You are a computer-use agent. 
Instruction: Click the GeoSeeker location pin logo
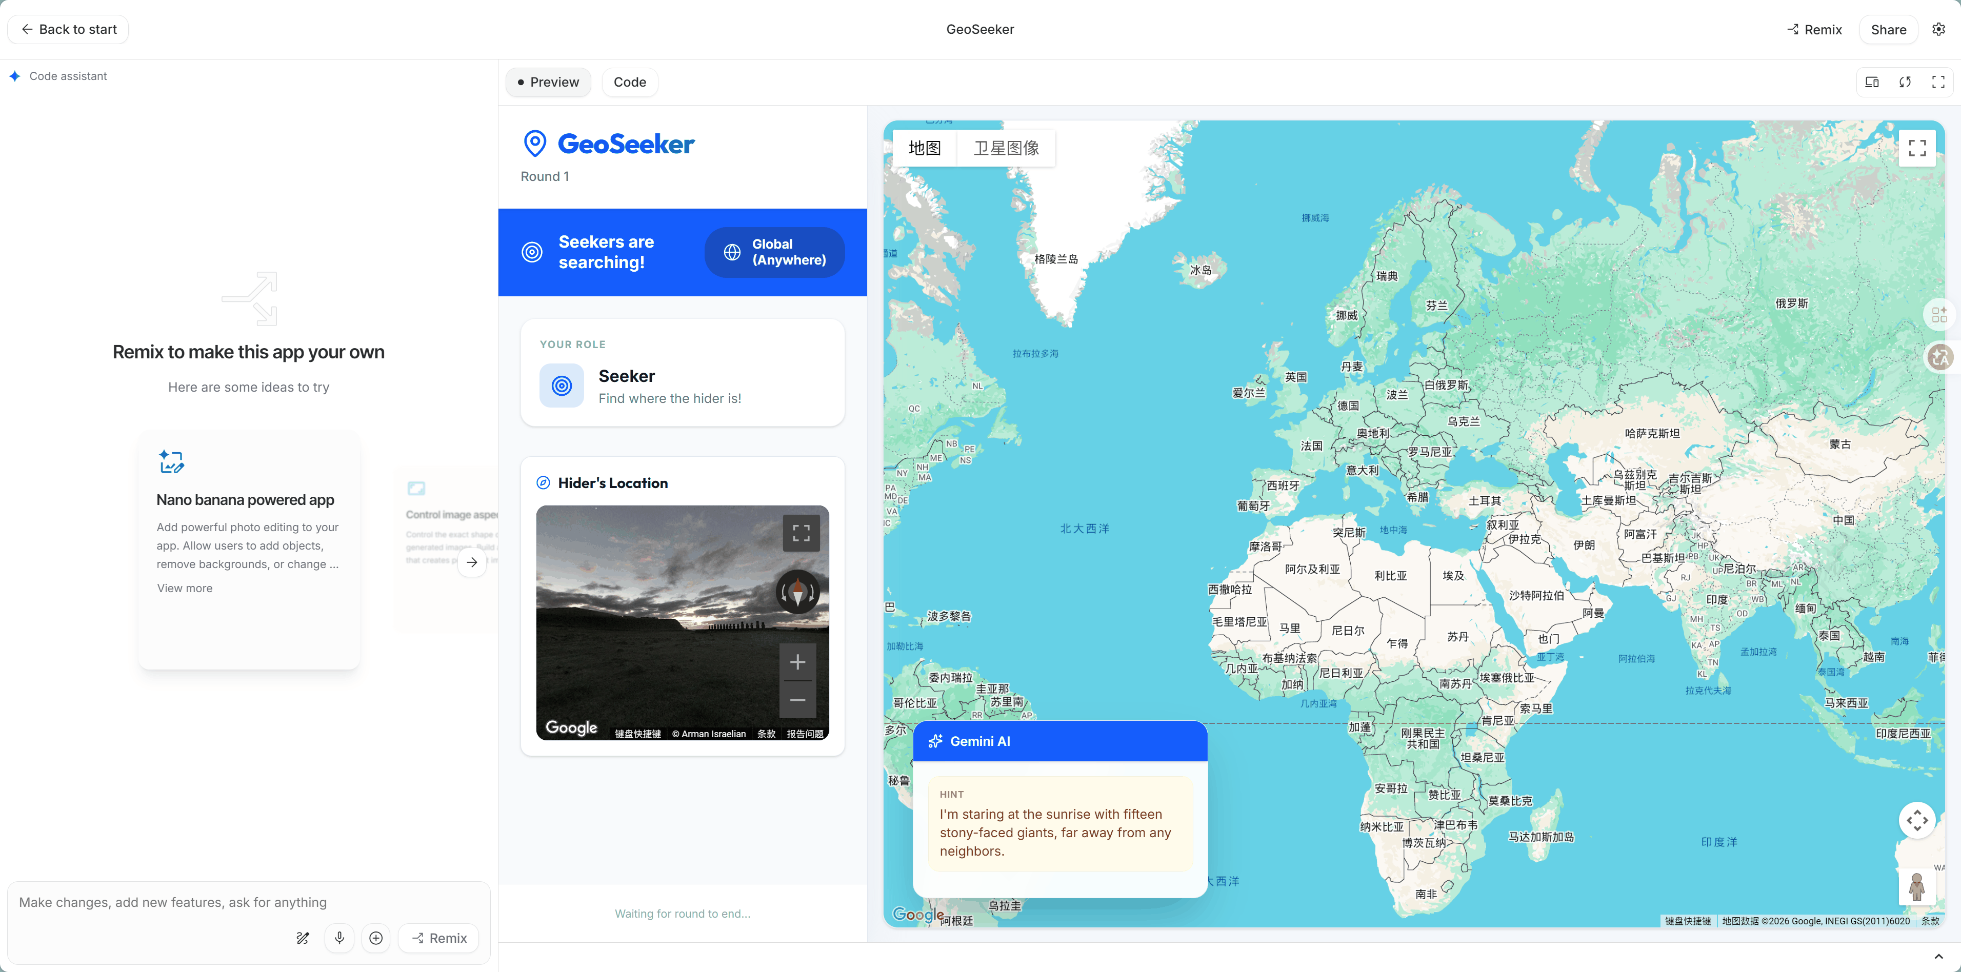pos(535,143)
